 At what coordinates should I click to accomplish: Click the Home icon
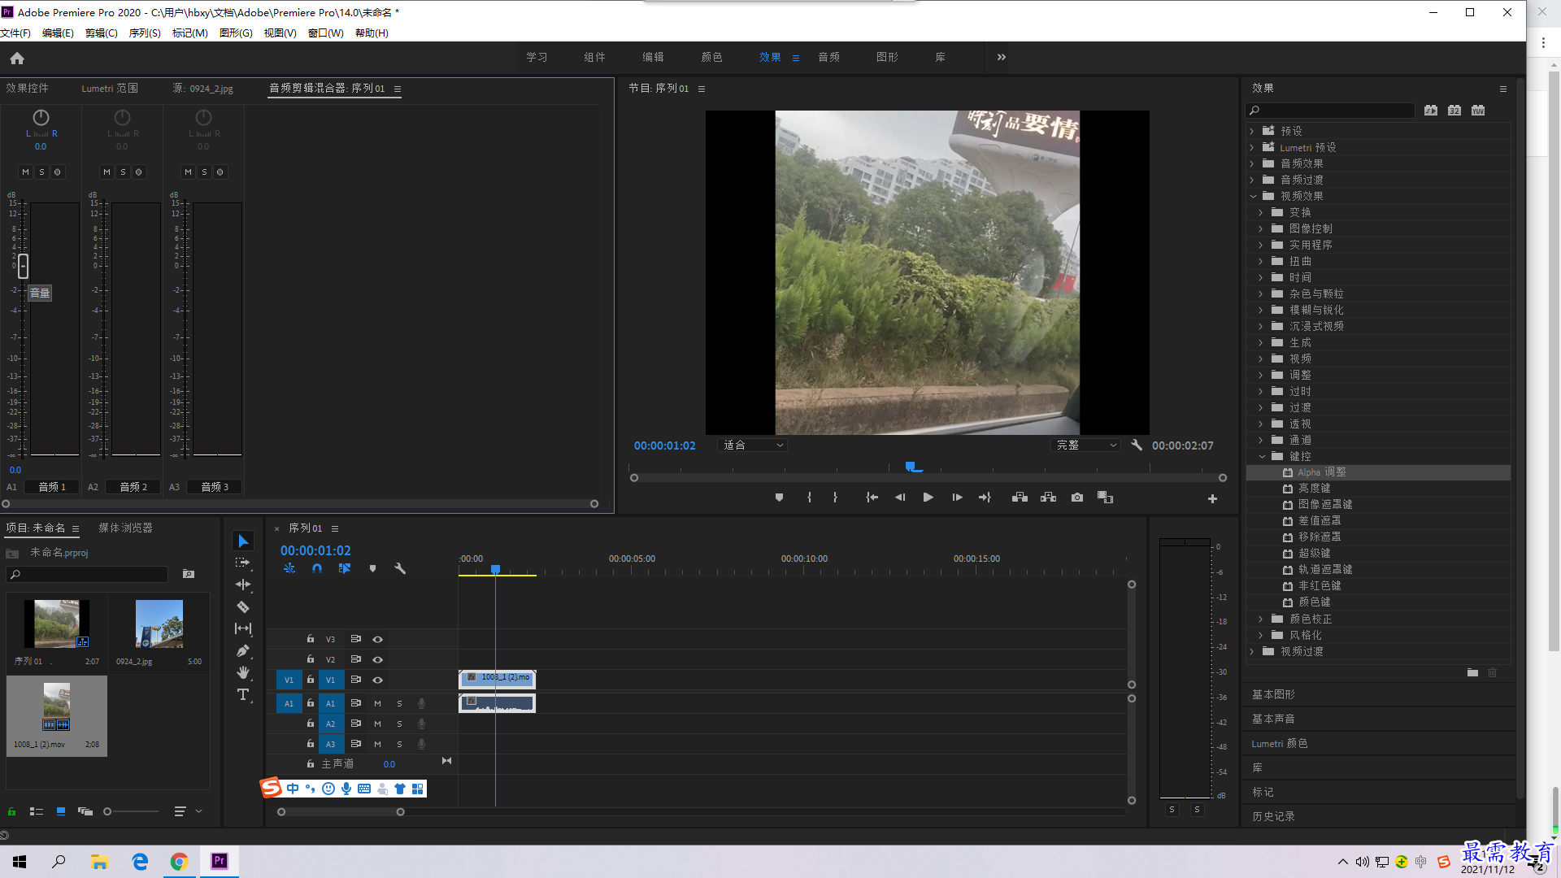coord(17,58)
